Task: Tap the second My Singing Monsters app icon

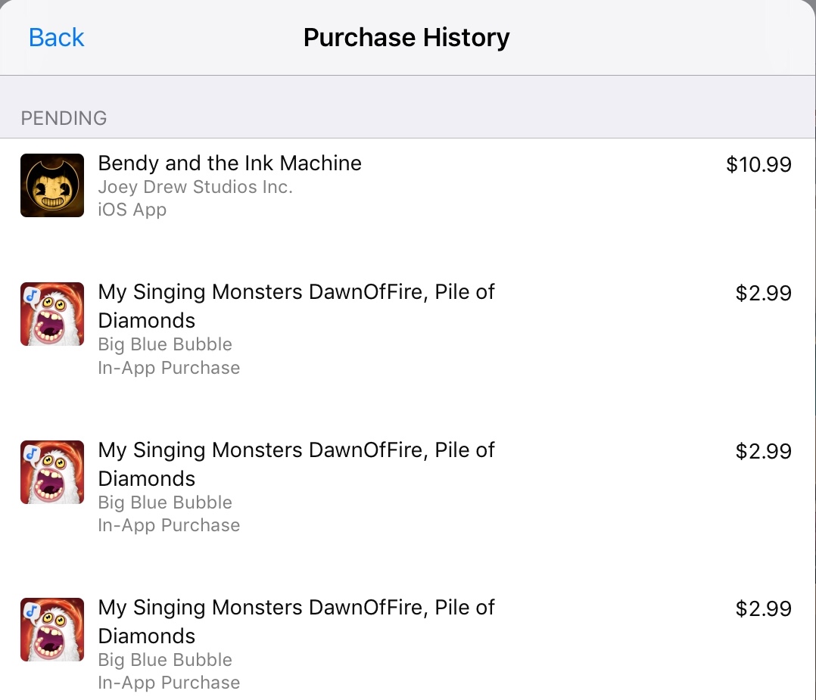Action: click(x=52, y=472)
